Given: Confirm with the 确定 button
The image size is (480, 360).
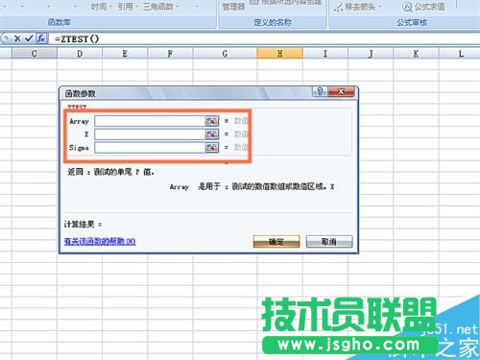Looking at the screenshot, I should pyautogui.click(x=276, y=242).
